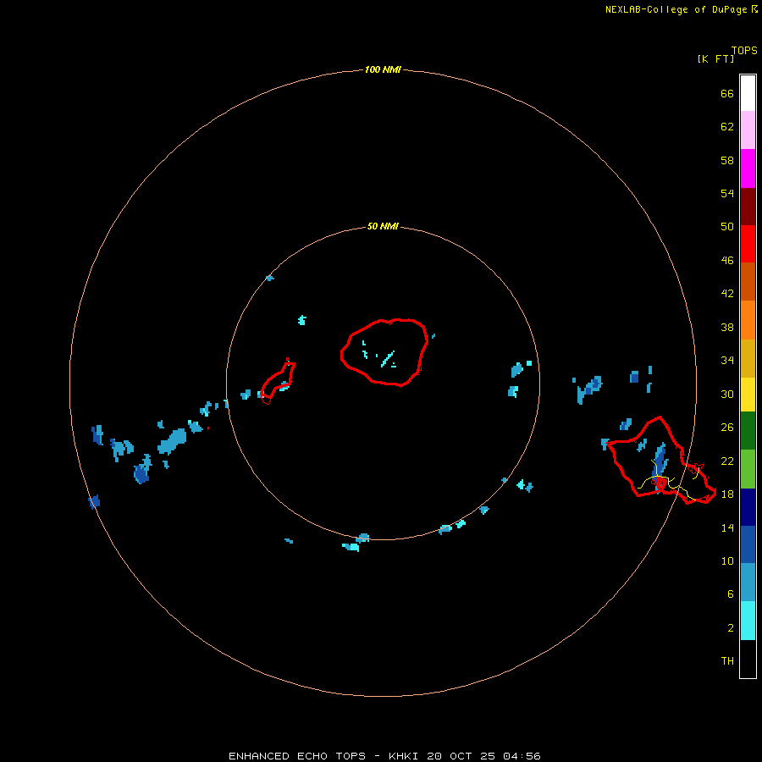
Task: Click the medium blue legend band
Action: (x=748, y=544)
